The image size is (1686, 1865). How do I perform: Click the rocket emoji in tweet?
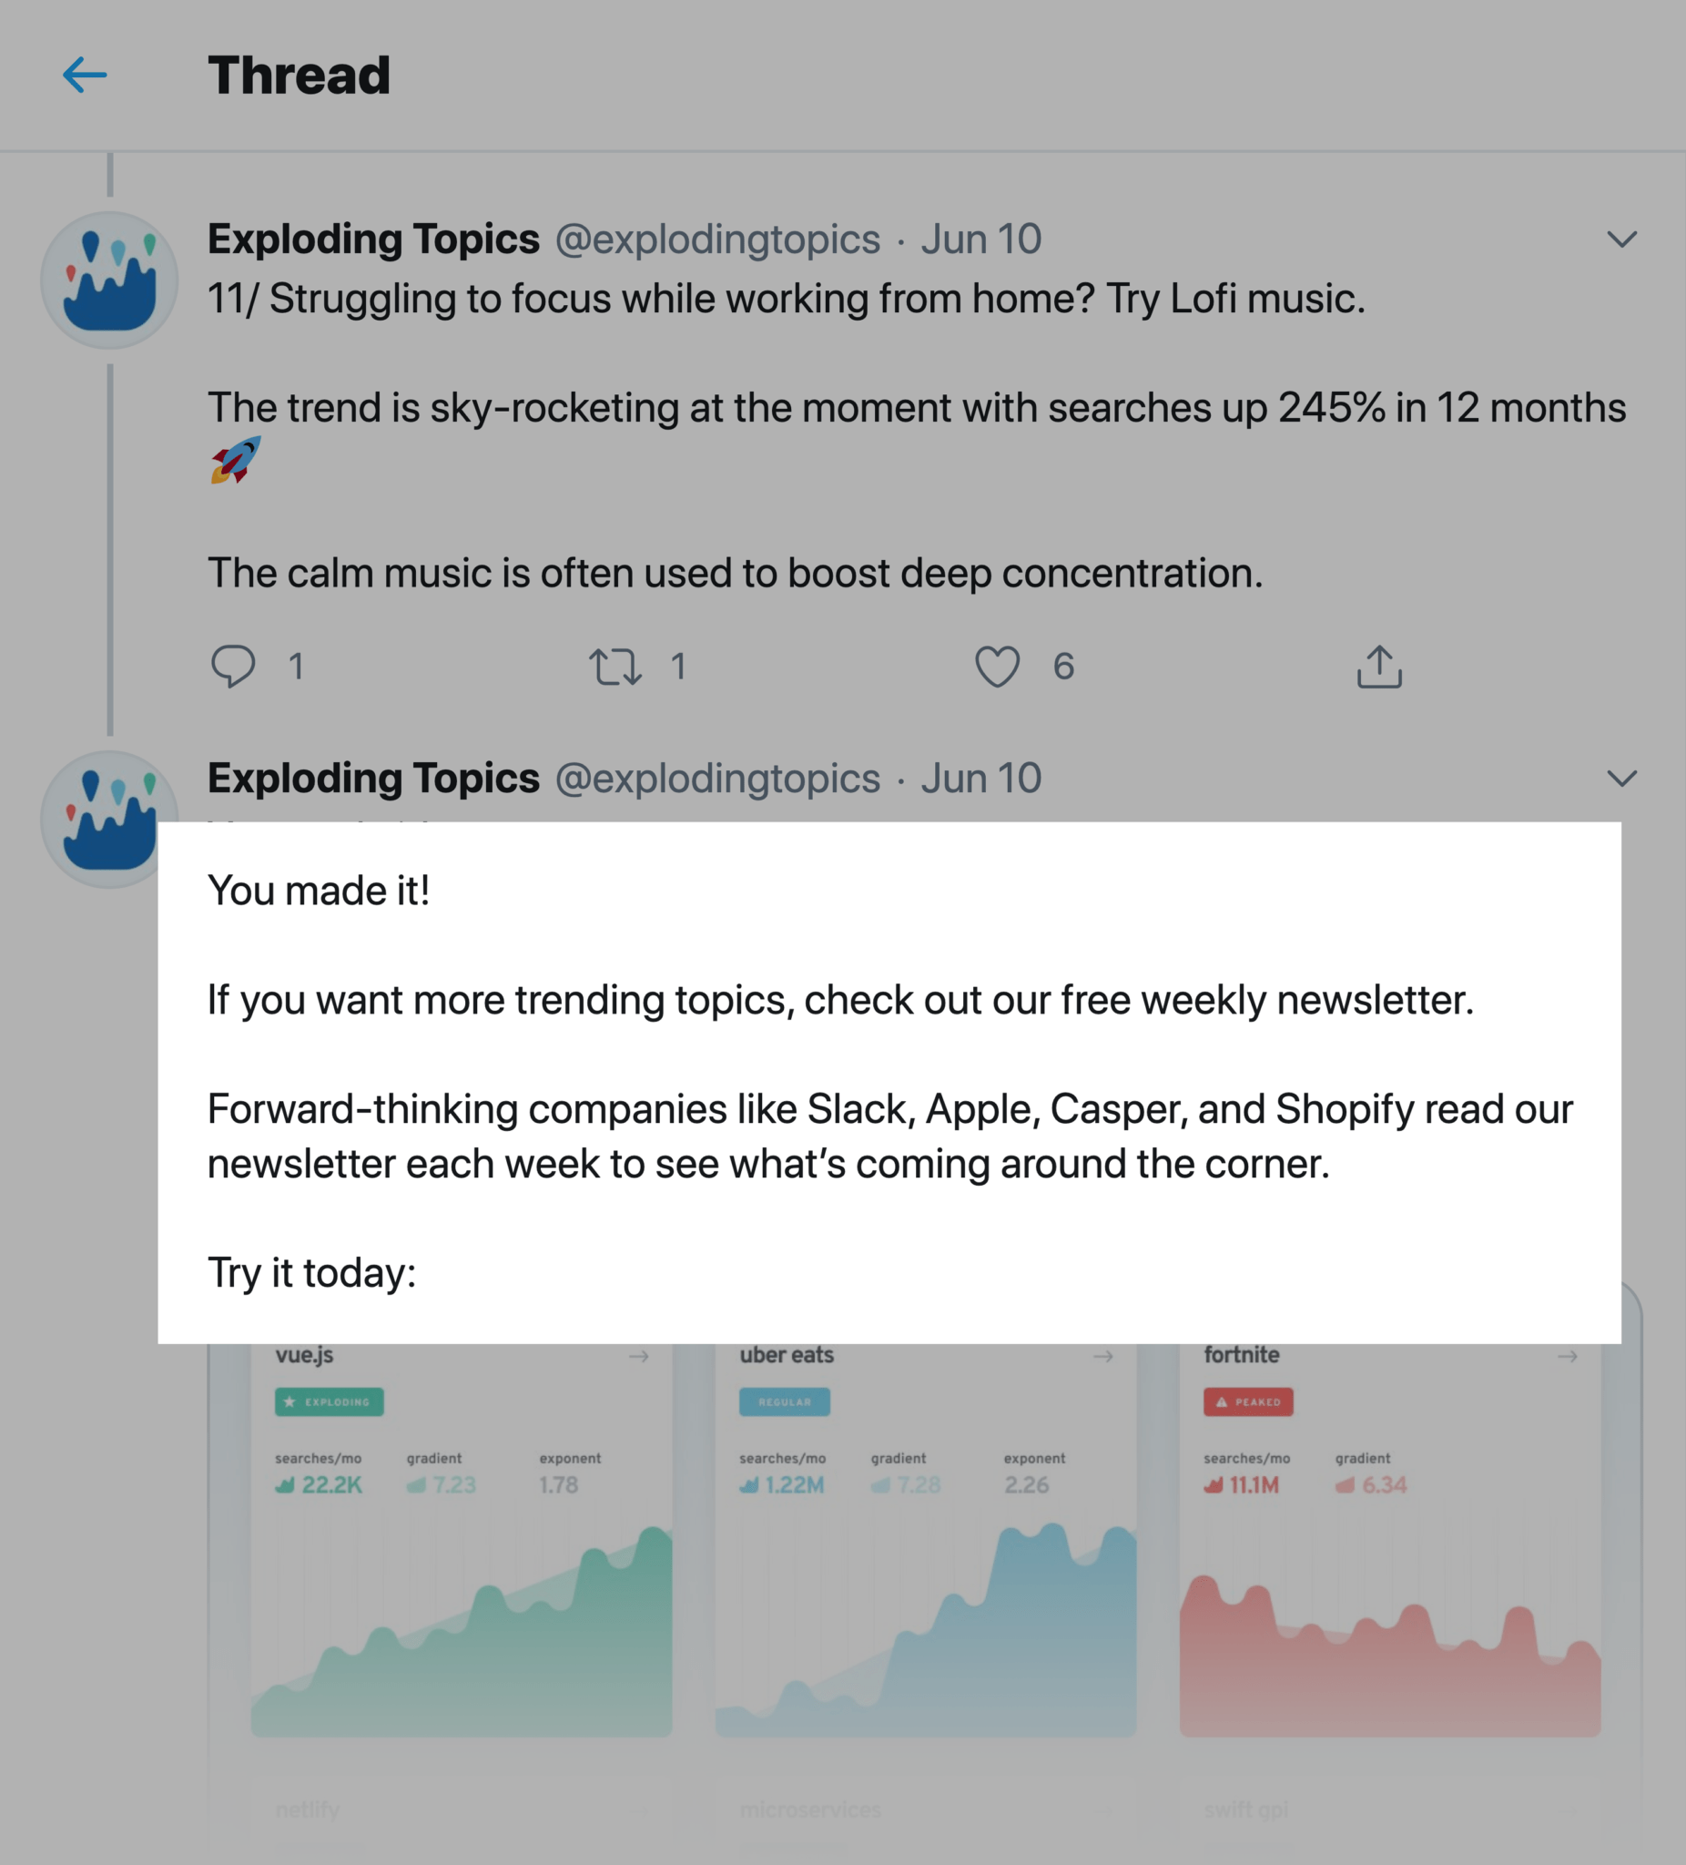[235, 460]
